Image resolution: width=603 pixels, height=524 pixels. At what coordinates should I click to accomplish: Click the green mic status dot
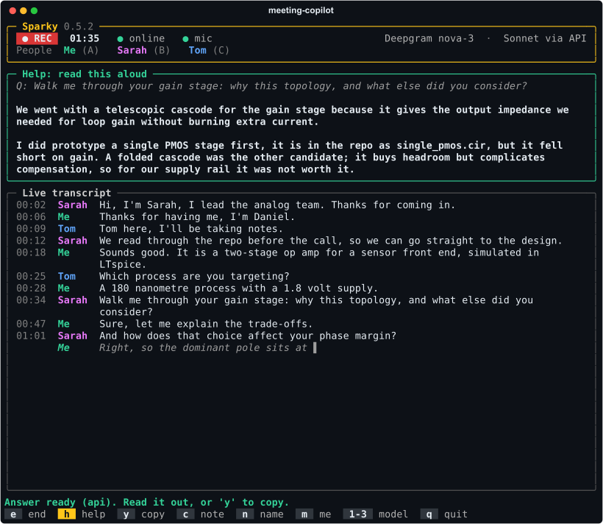[x=185, y=39]
